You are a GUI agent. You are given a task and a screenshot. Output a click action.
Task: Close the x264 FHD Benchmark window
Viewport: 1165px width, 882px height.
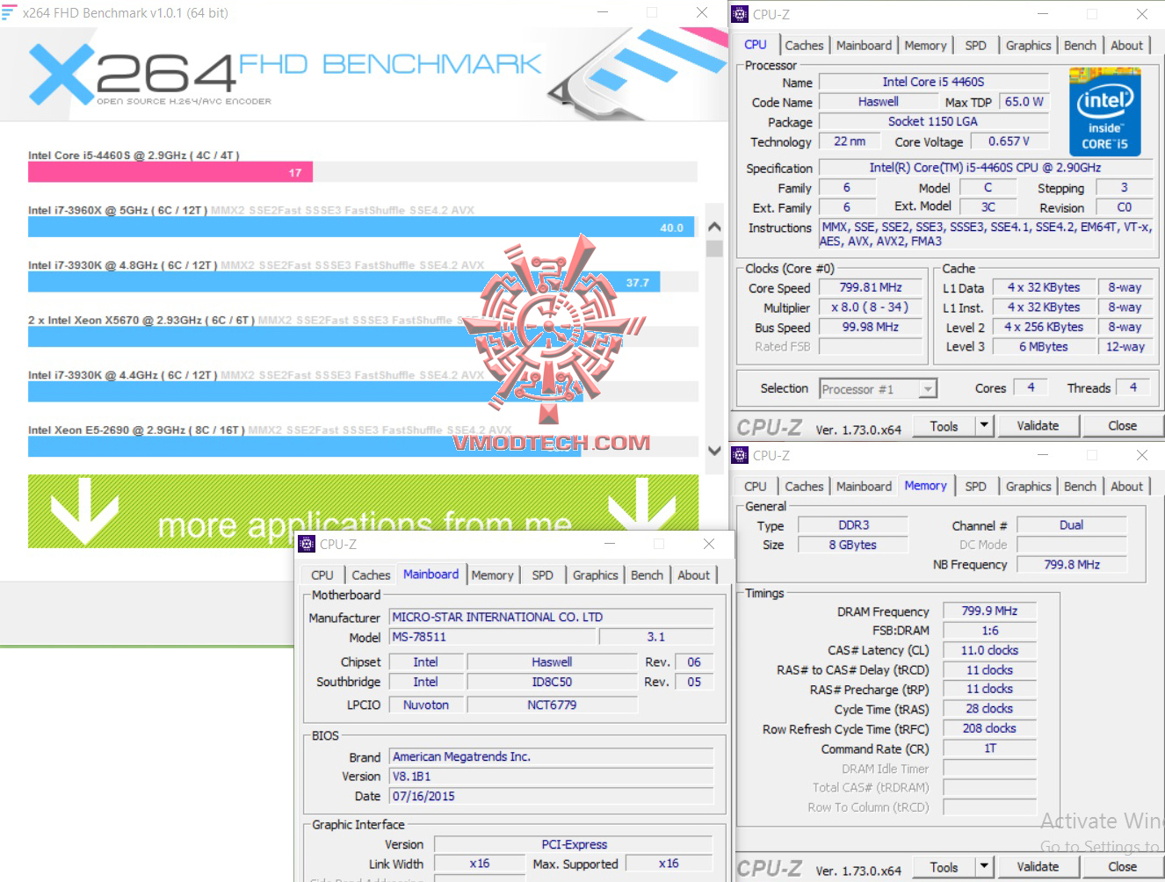pos(702,12)
